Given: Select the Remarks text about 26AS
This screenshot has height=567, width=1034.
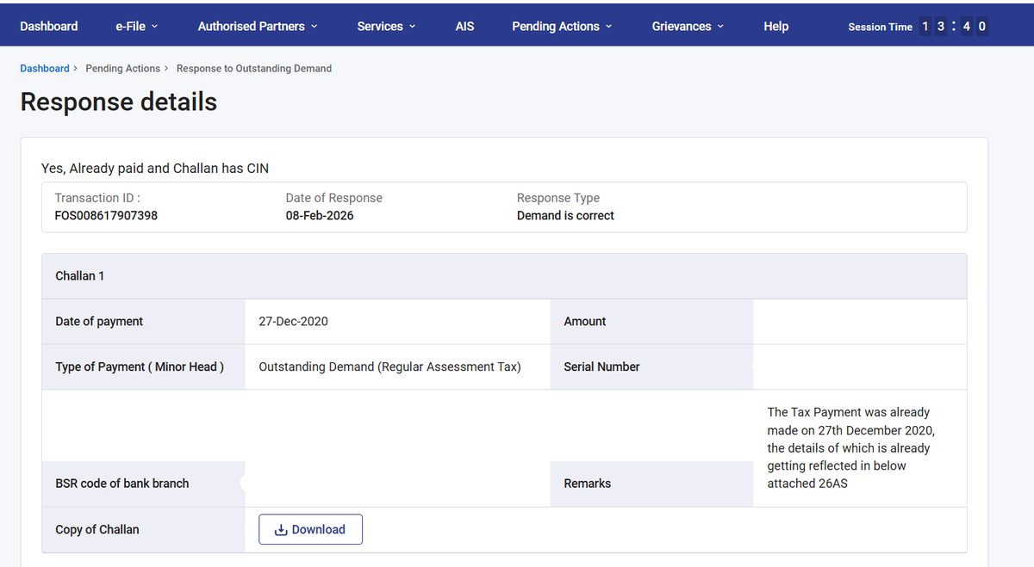Looking at the screenshot, I should tap(850, 447).
